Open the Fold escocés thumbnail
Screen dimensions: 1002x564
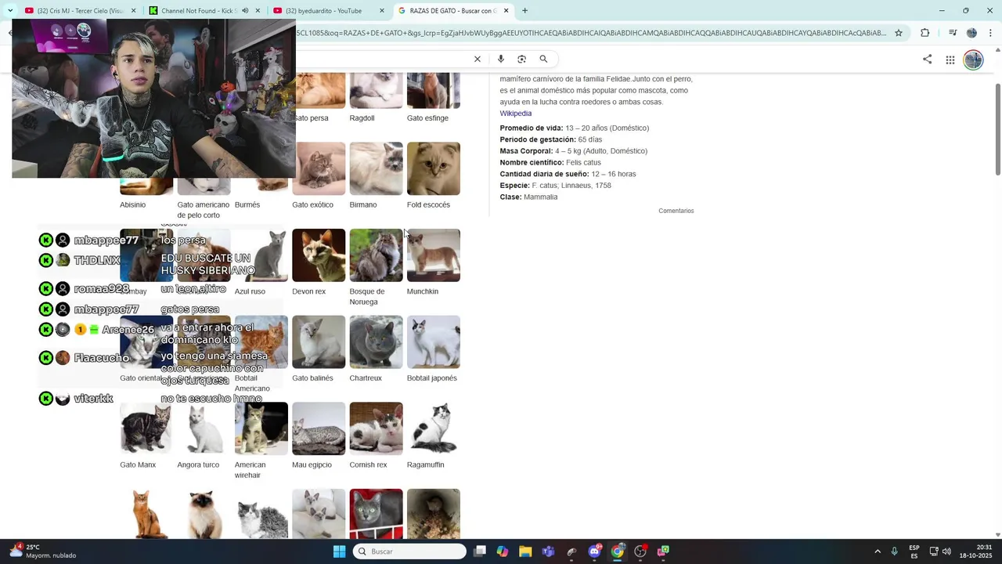coord(434,168)
